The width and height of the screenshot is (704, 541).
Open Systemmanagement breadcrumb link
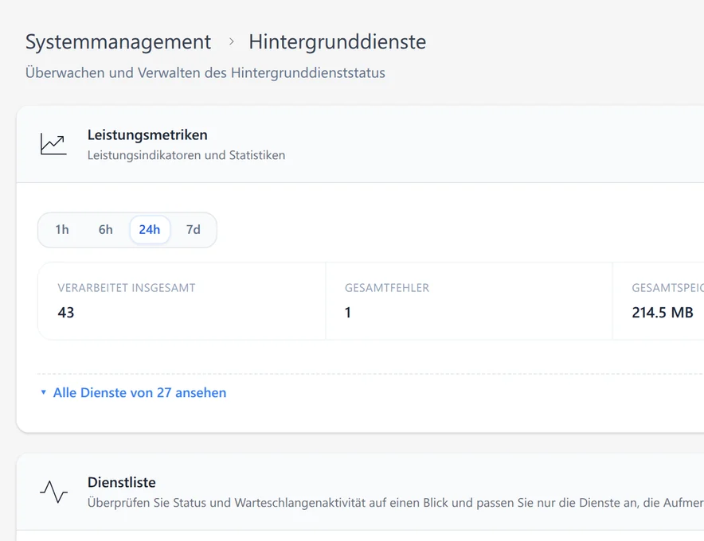118,42
